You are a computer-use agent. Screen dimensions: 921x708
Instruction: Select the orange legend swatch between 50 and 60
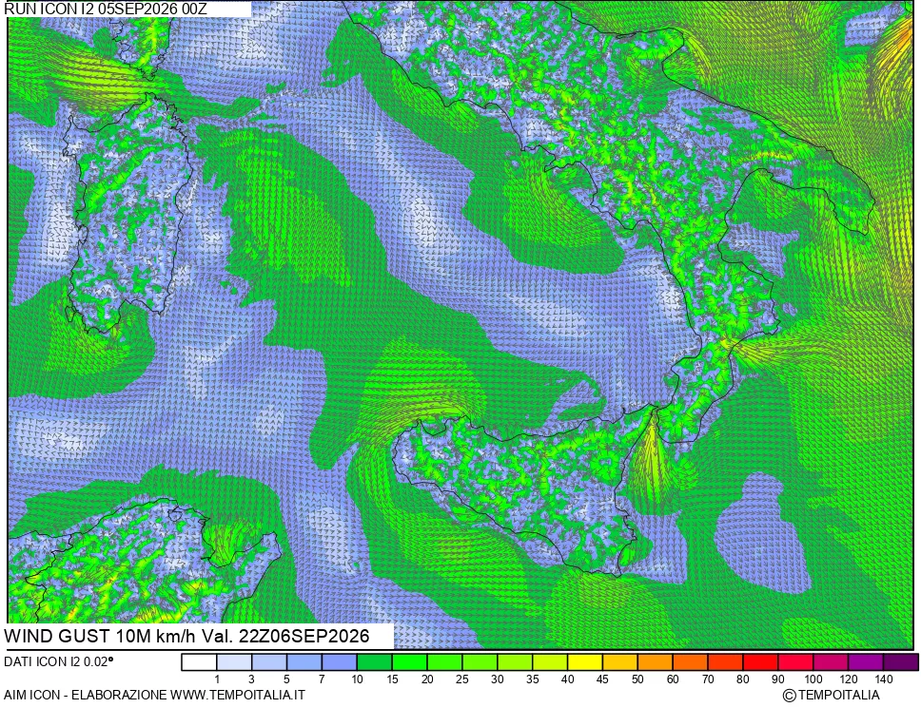coord(655,662)
